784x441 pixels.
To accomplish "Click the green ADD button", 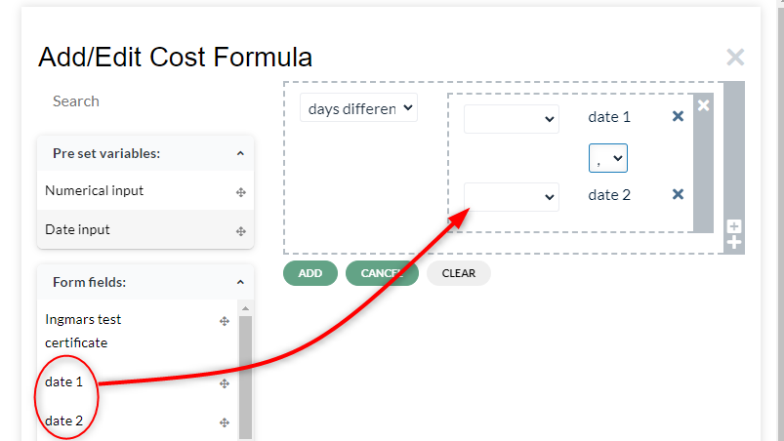I will click(x=310, y=273).
